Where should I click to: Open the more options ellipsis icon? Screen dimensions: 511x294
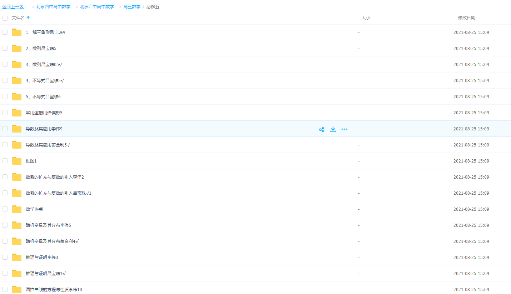[x=344, y=129]
